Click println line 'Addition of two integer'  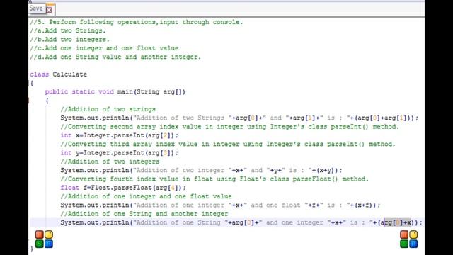pos(201,170)
